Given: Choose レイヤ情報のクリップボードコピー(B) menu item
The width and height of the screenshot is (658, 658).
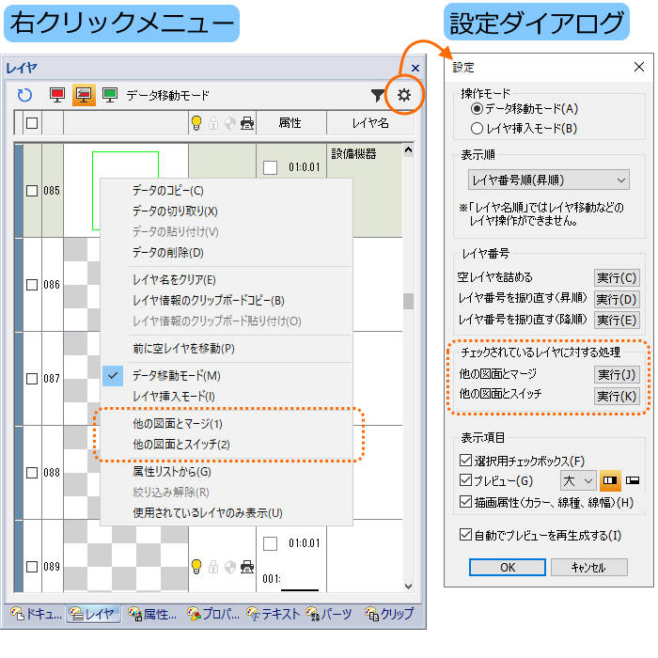Looking at the screenshot, I should [227, 301].
